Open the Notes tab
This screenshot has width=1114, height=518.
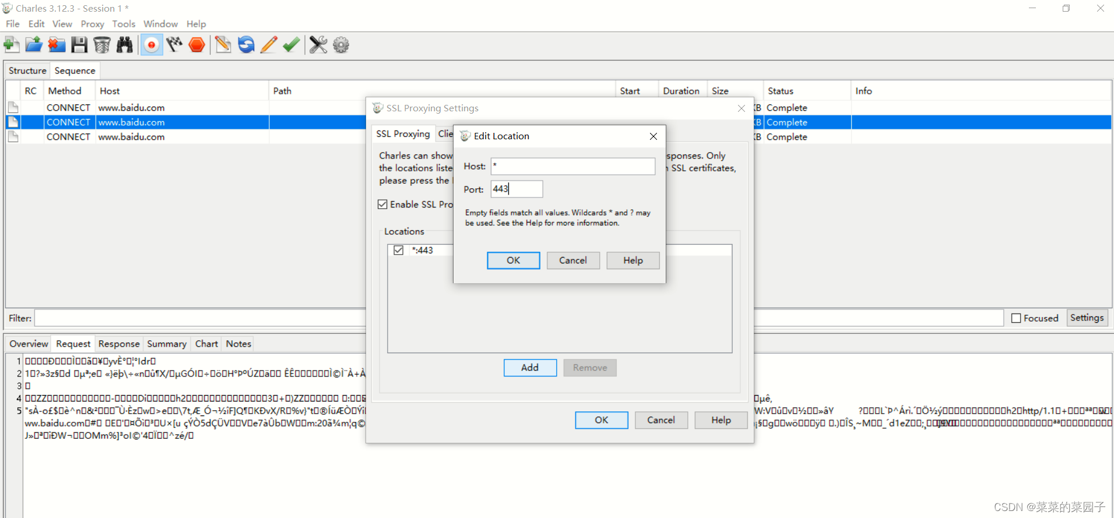[x=238, y=344]
